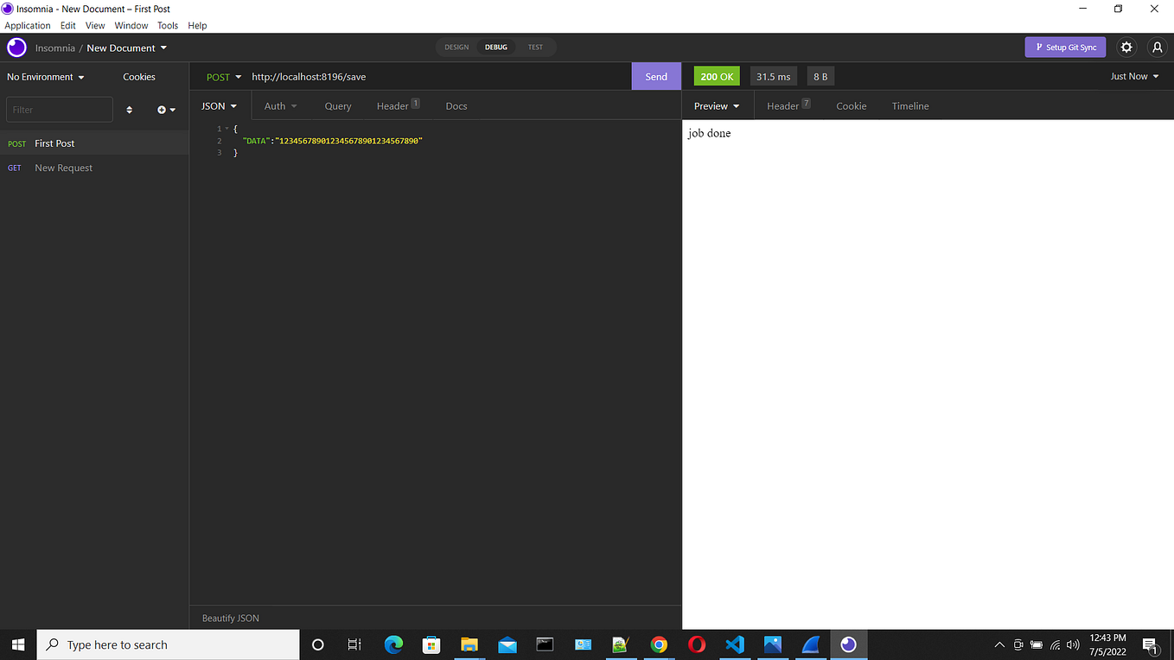Launch Microsoft Edge from taskbar
This screenshot has height=660, width=1174.
pyautogui.click(x=393, y=644)
